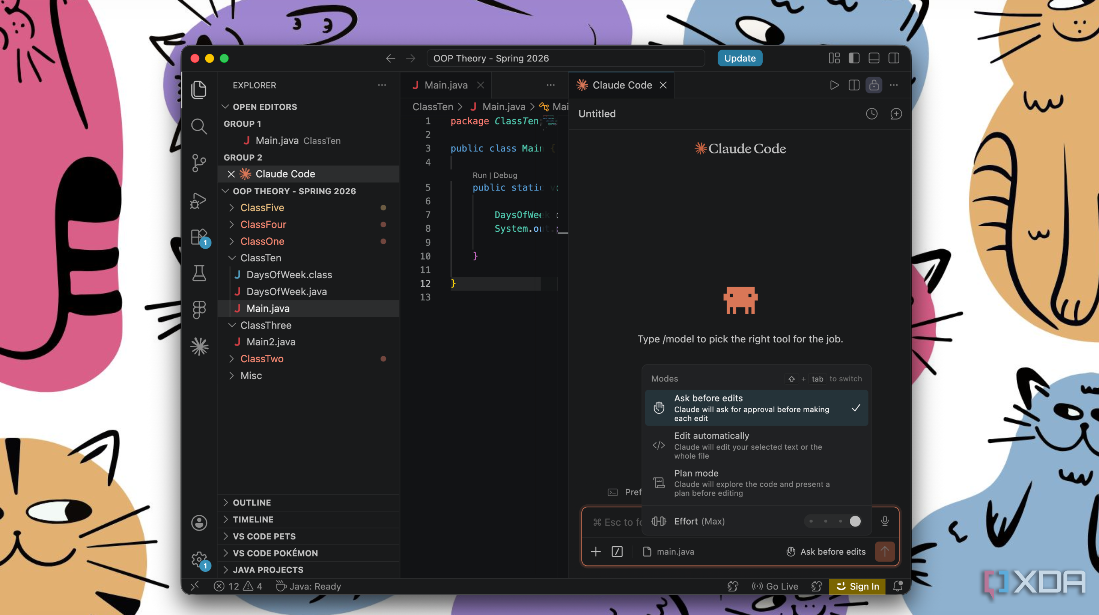
Task: Select Edit automatically mode
Action: point(756,445)
